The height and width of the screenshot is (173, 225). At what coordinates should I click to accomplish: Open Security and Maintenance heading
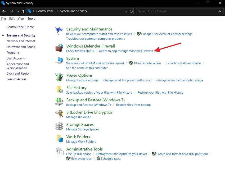(x=89, y=29)
